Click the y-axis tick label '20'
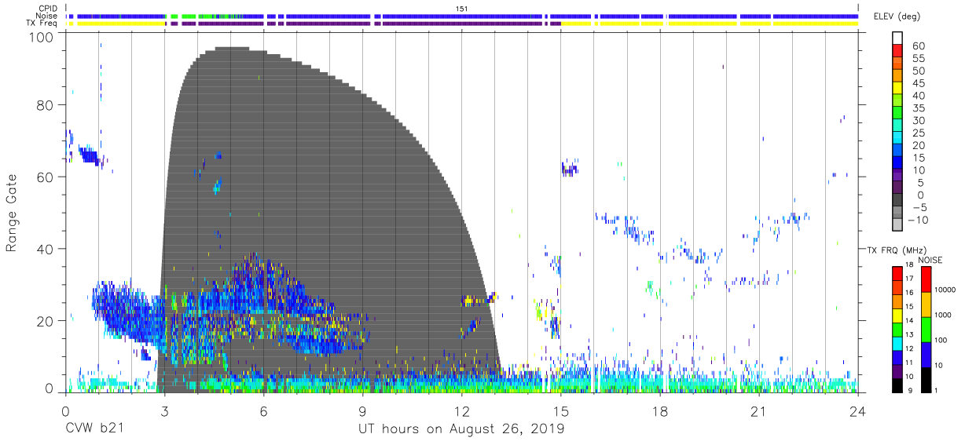 pyautogui.click(x=46, y=320)
